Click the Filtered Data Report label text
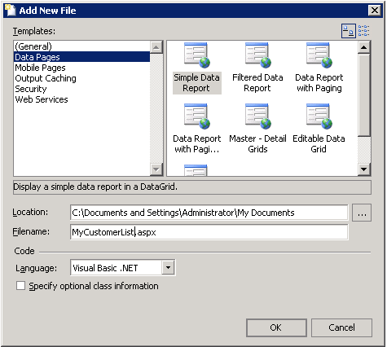Screen dimensions: 387x347 257,83
